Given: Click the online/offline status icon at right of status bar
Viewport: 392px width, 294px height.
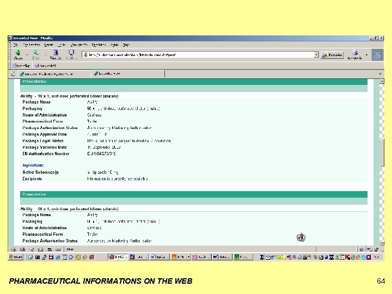Looking at the screenshot, I should point(362,249).
